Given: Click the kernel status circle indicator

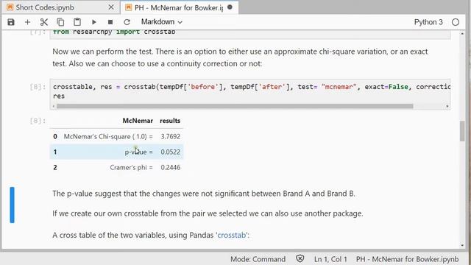Looking at the screenshot, I should coord(456,22).
